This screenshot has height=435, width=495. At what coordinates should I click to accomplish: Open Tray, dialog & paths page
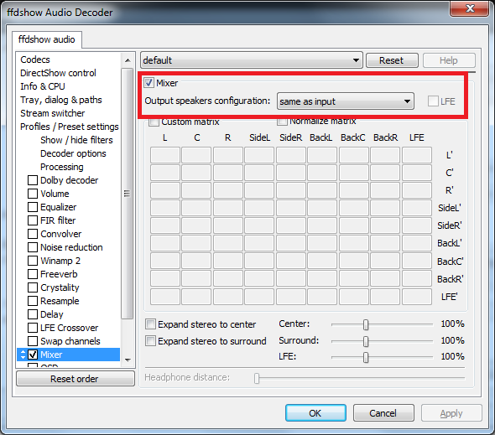coord(61,100)
